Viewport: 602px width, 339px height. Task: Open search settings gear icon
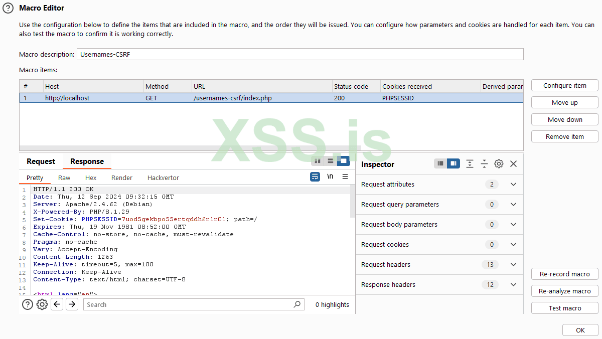coord(42,304)
